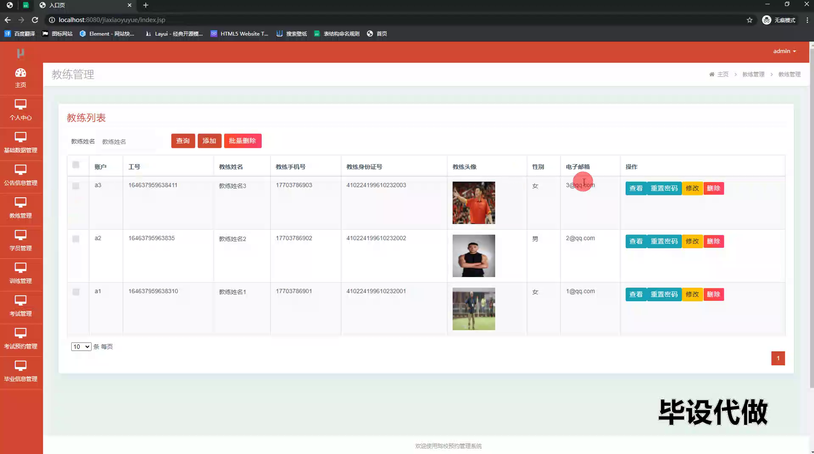Click the 无痕模式 incognito icon
The width and height of the screenshot is (814, 454).
[767, 20]
